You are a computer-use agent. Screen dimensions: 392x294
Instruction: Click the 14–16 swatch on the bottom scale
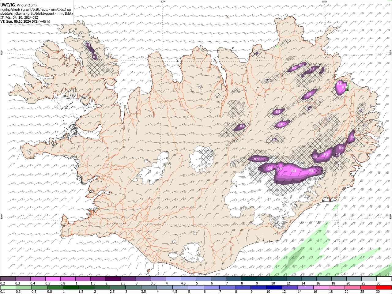[306, 287]
